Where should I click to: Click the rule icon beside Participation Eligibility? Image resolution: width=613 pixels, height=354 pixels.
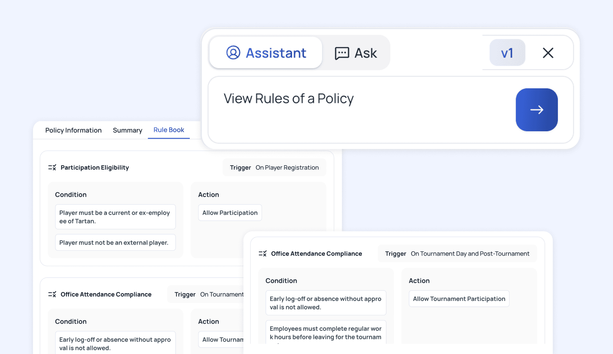pos(52,168)
